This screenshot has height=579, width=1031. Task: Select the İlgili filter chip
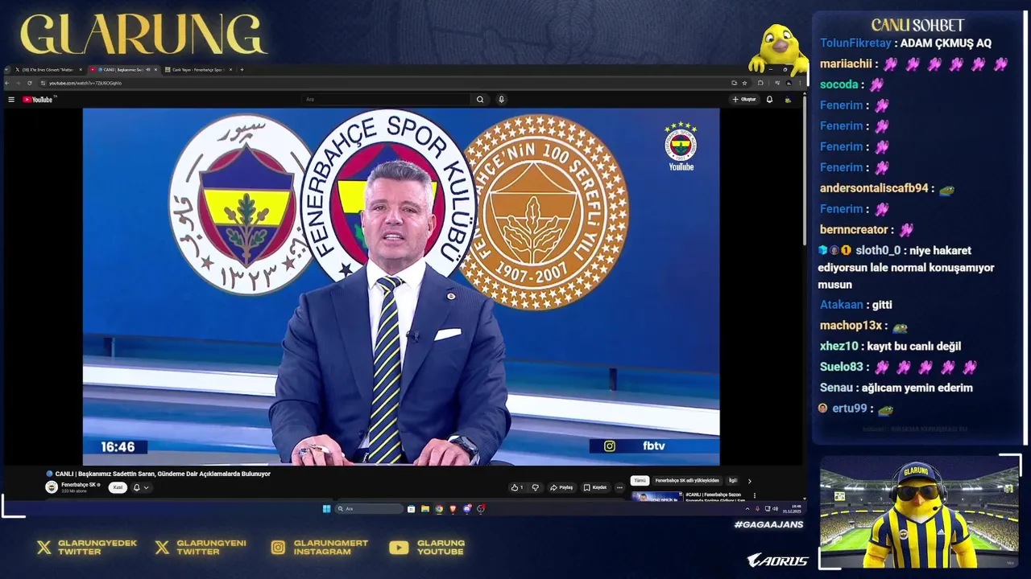click(x=732, y=481)
